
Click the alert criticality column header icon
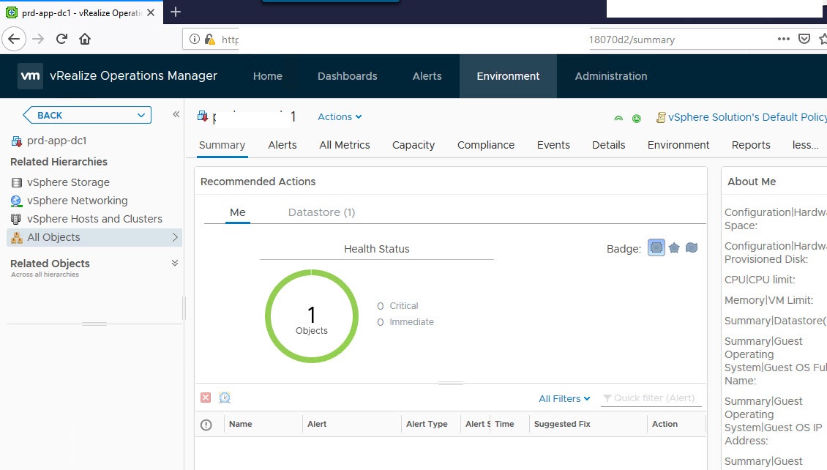click(206, 425)
